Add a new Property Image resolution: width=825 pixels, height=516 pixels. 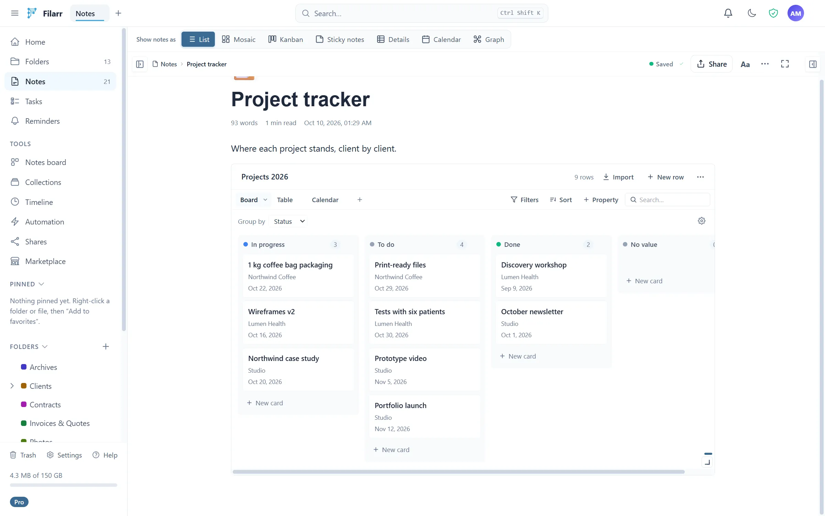(601, 200)
